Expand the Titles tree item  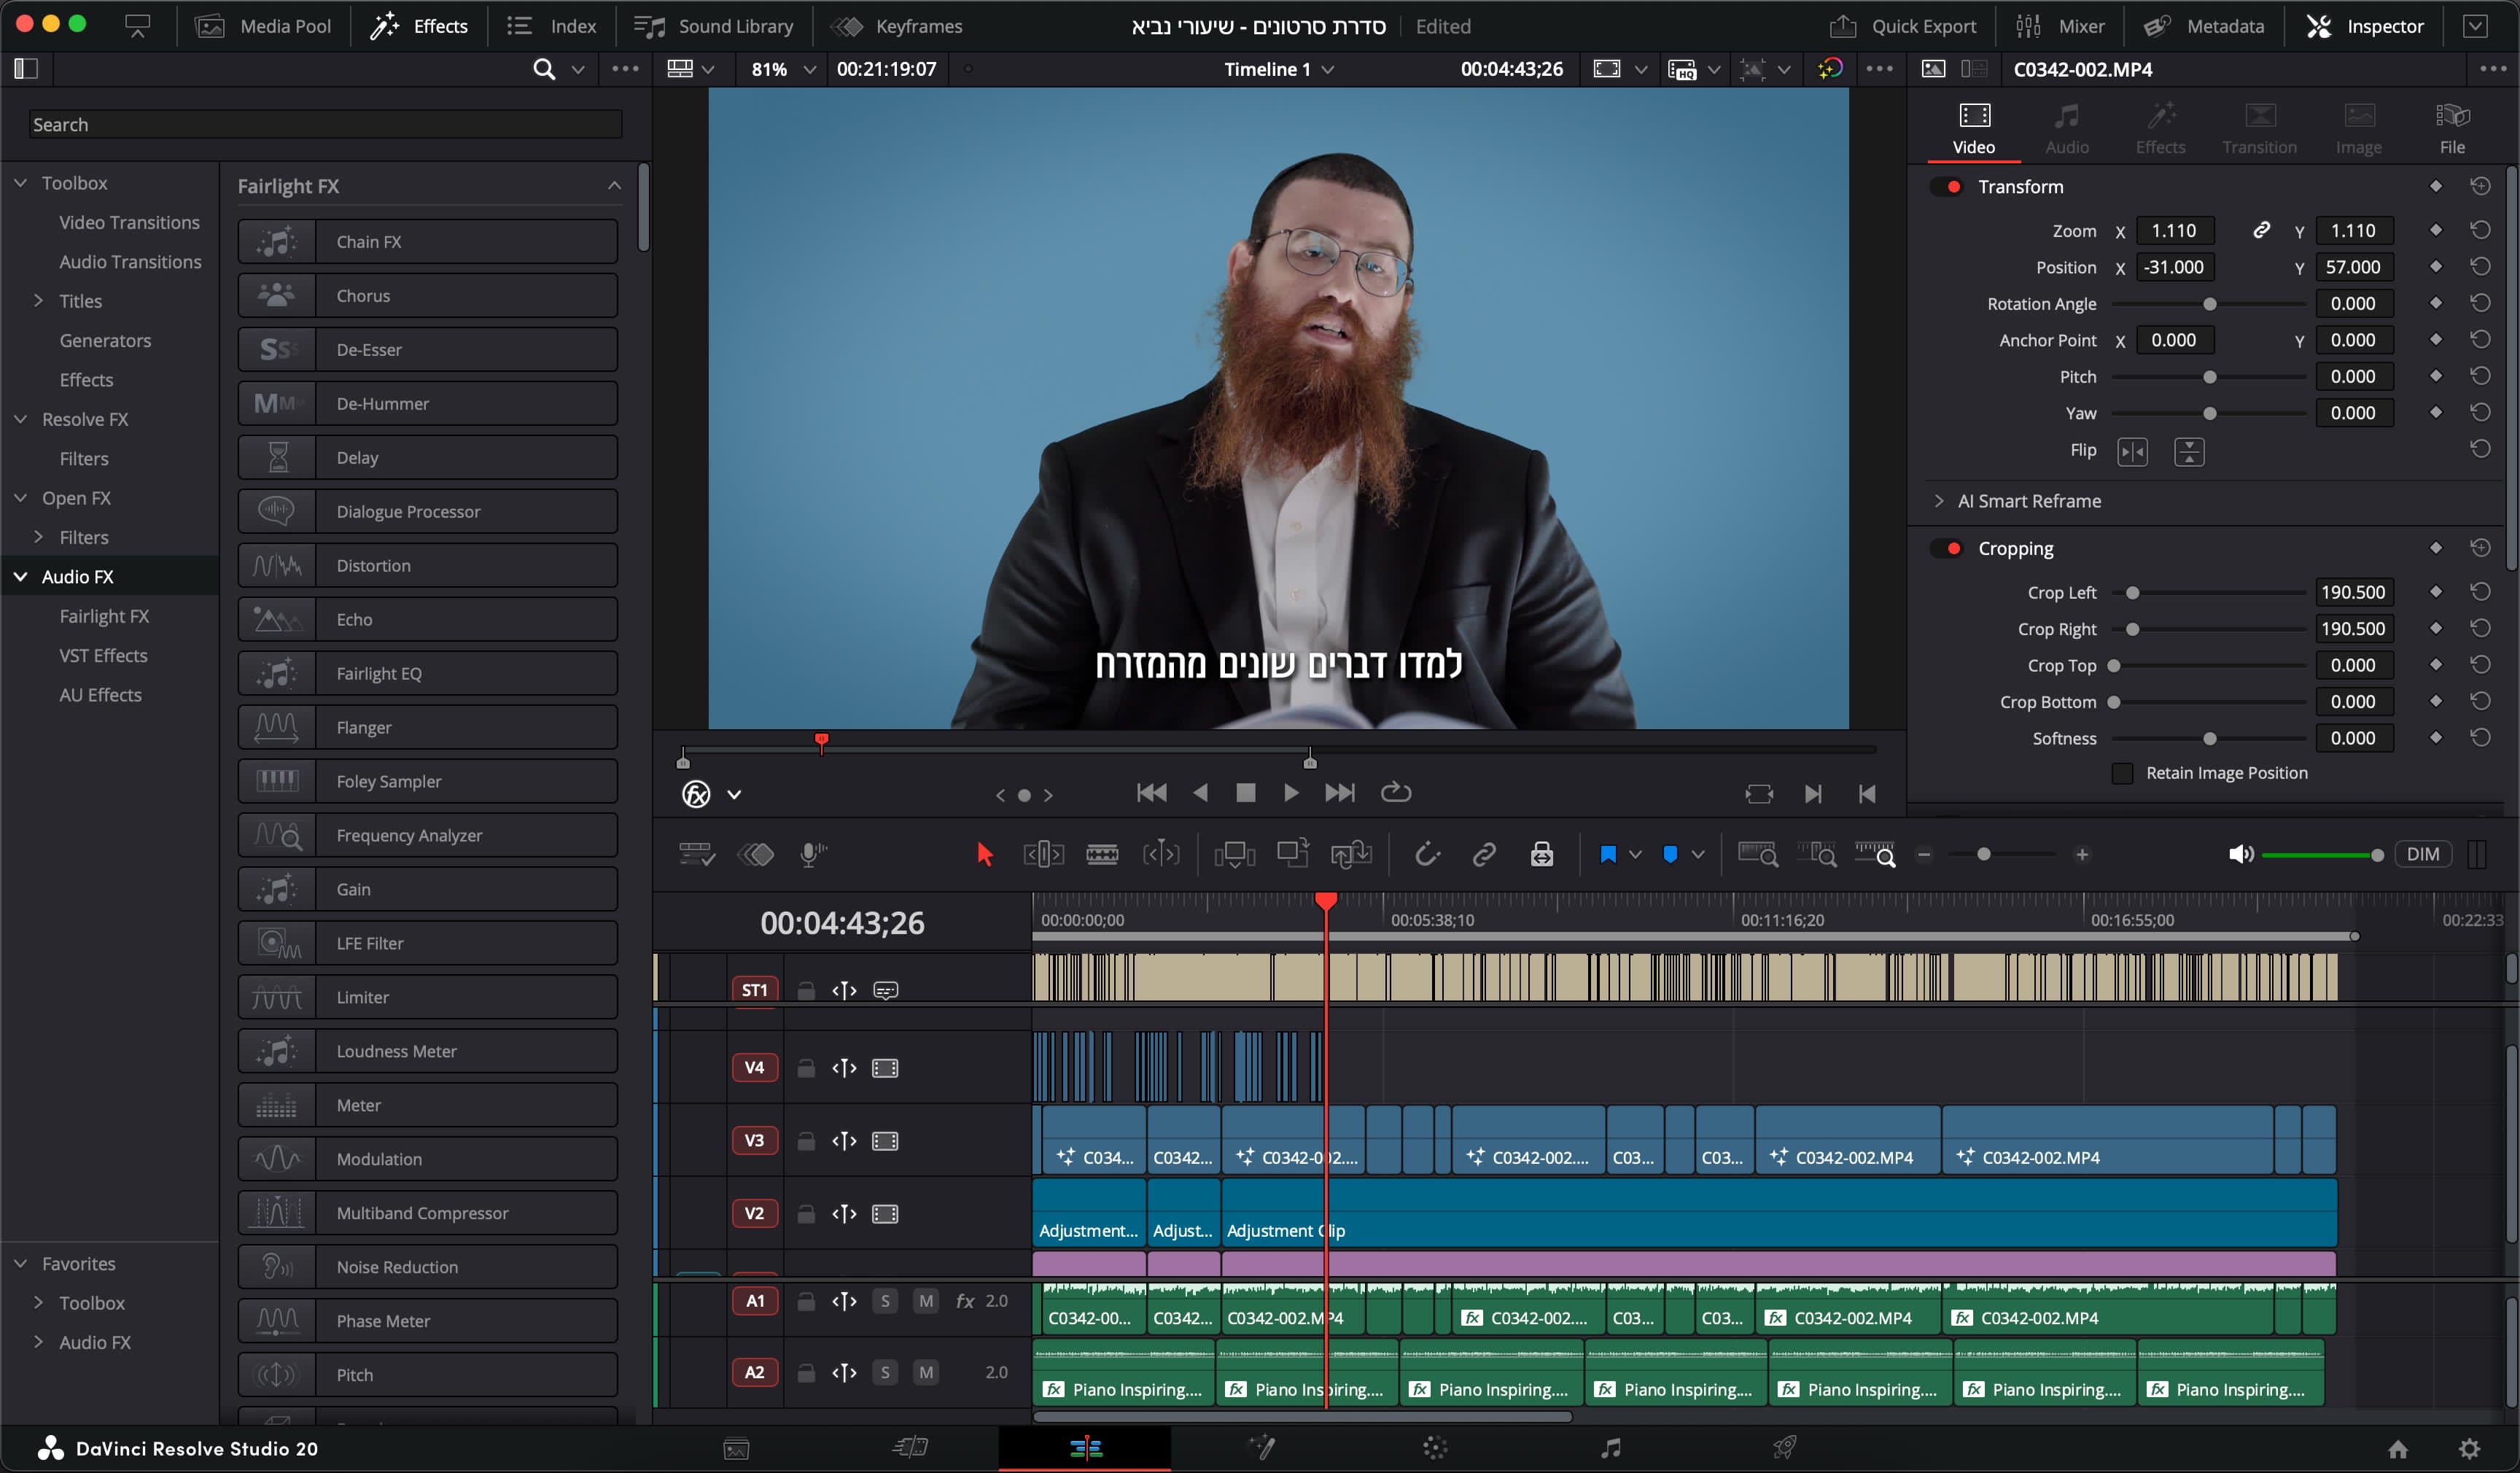pos(39,301)
